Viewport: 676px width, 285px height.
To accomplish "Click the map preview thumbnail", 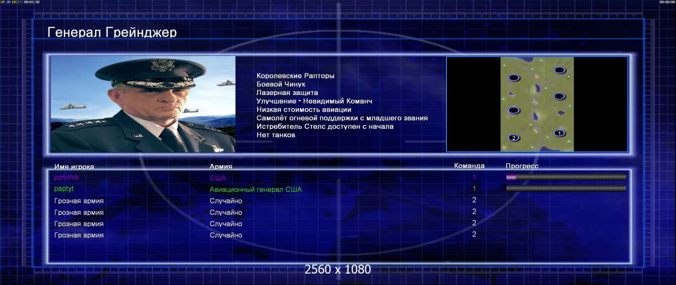I will (x=537, y=104).
